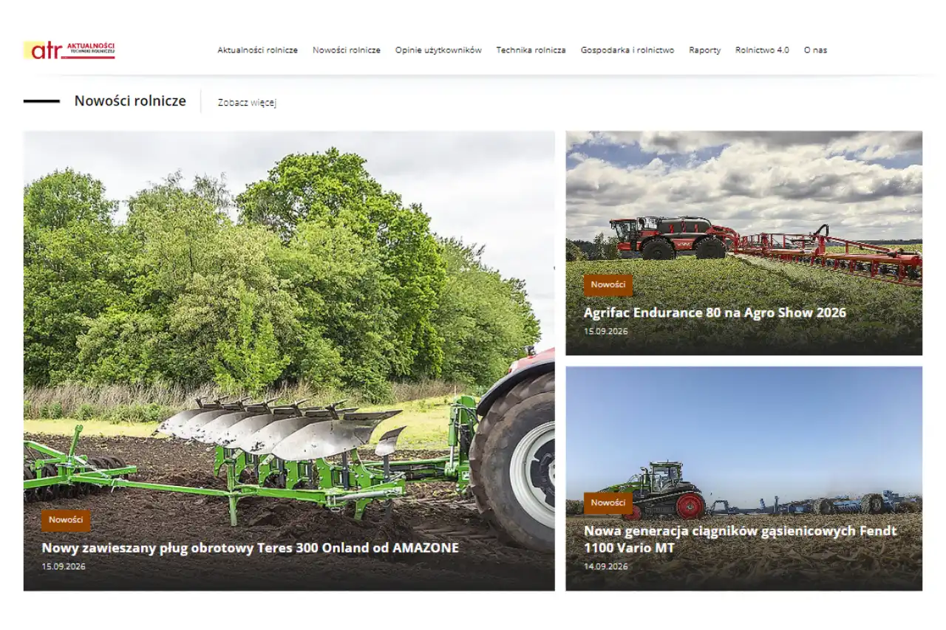
Task: Click the date 14.09.2026 under the Fendt headline
Action: click(x=606, y=566)
